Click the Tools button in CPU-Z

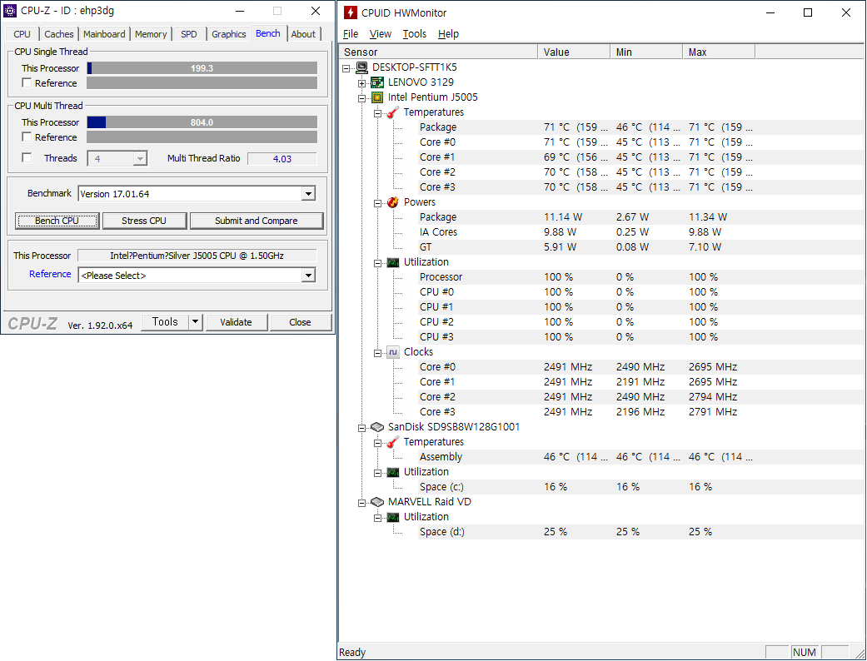click(165, 321)
